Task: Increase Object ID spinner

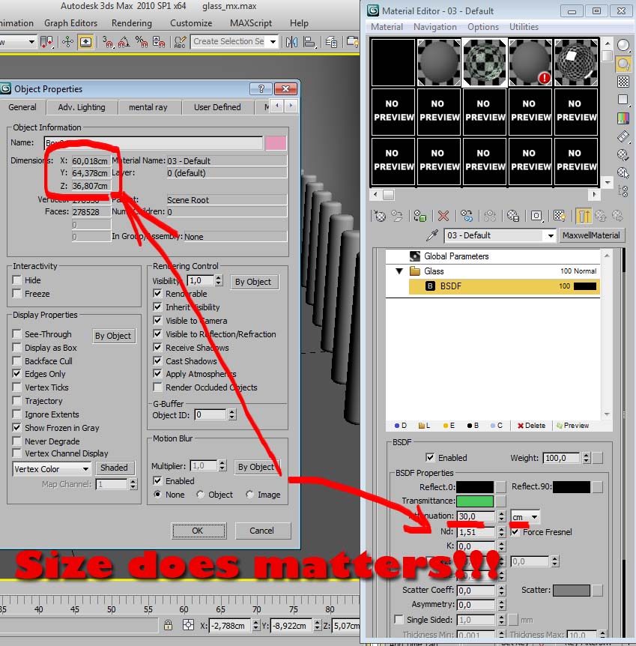Action: (232, 411)
